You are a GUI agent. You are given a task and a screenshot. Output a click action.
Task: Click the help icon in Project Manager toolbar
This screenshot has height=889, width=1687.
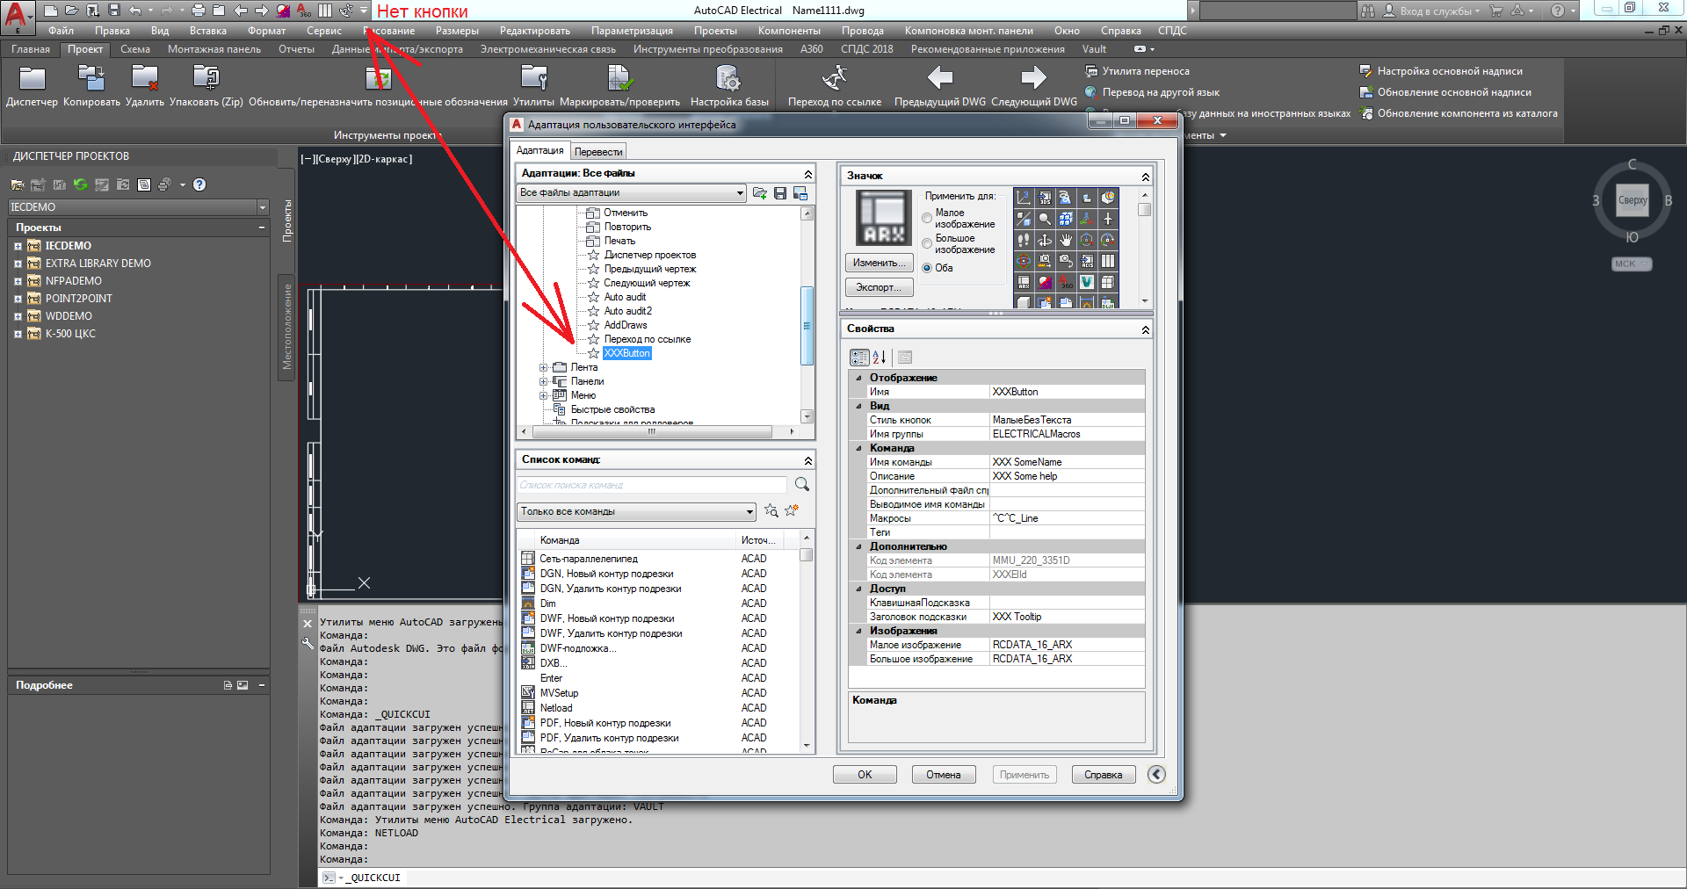tap(199, 184)
